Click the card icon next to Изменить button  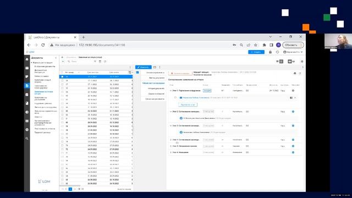click(x=155, y=67)
